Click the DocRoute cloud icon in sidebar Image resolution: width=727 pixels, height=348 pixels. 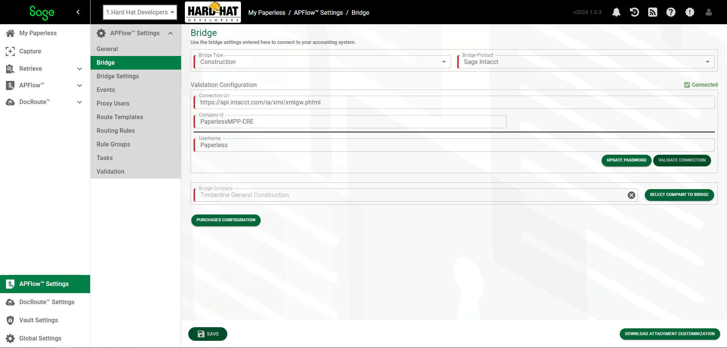coord(10,102)
